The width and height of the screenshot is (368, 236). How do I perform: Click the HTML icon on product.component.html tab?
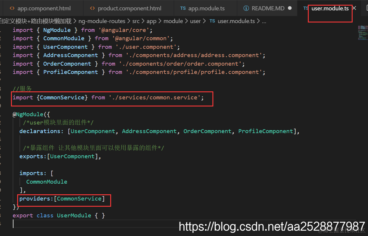pos(92,8)
